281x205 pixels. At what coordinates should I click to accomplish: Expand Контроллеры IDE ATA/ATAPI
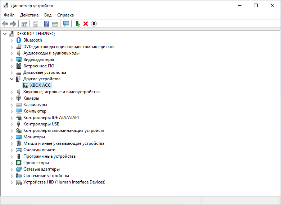[x=12, y=118]
